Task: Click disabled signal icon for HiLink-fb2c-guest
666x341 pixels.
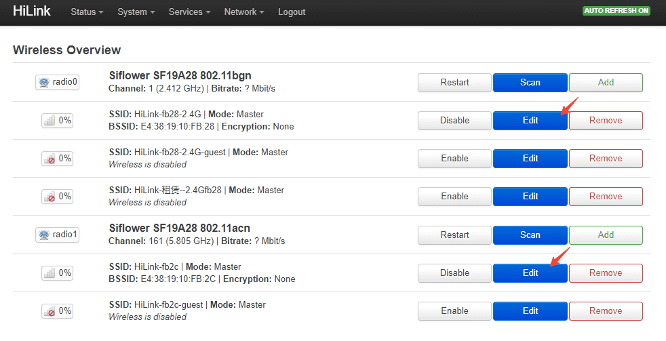Action: click(58, 311)
